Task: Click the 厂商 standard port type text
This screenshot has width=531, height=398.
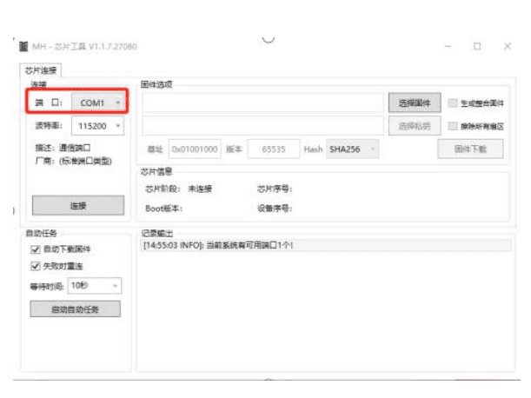Action: tap(74, 161)
